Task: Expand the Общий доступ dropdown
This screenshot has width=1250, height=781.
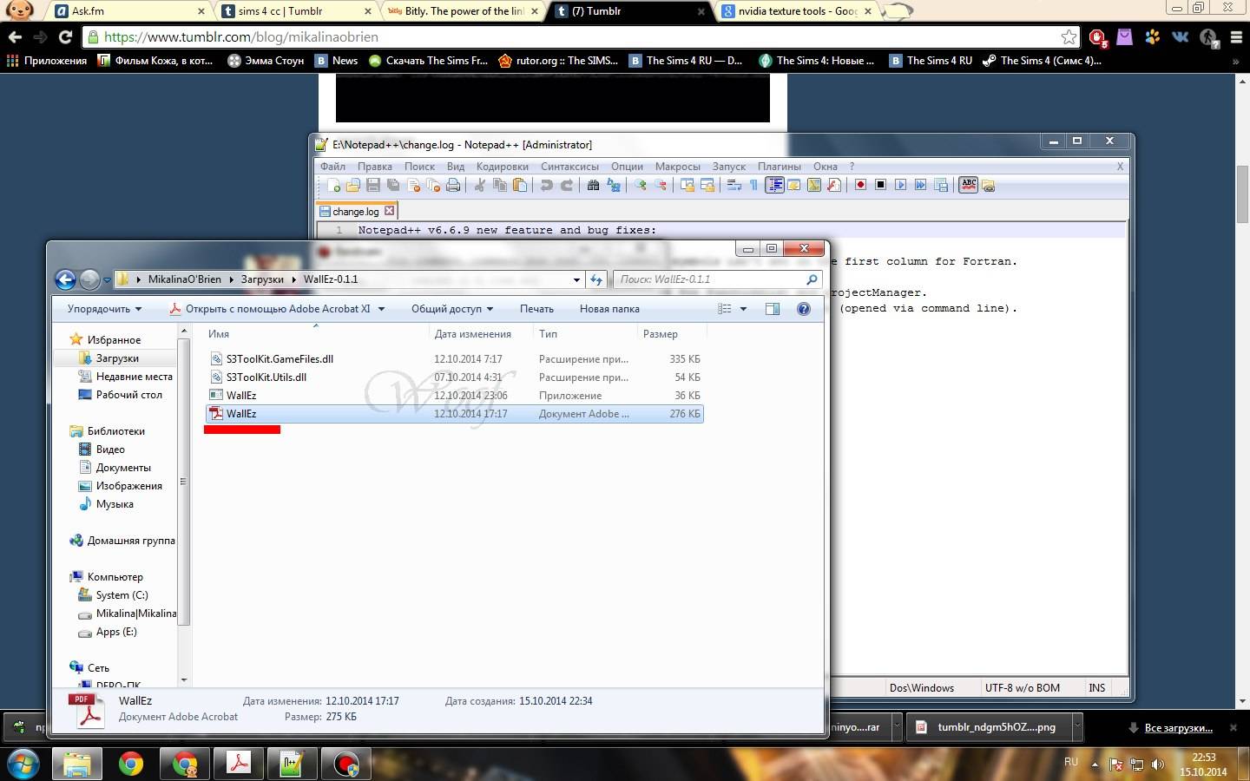Action: click(x=452, y=309)
